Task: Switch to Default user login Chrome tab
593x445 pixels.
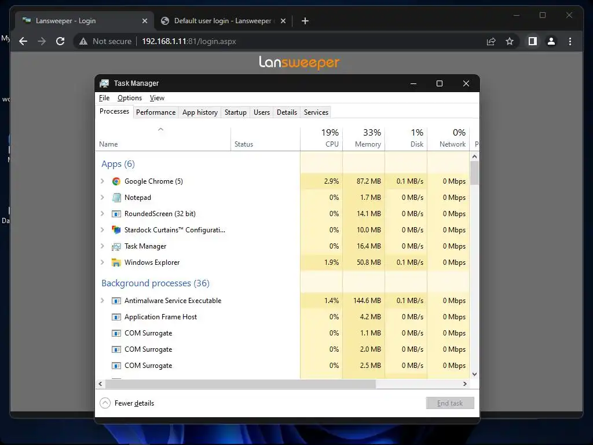Action: point(223,21)
